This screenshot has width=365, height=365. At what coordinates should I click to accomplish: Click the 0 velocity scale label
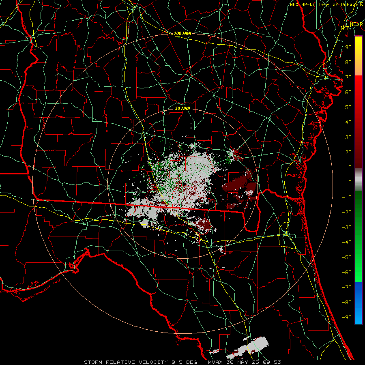350,182
